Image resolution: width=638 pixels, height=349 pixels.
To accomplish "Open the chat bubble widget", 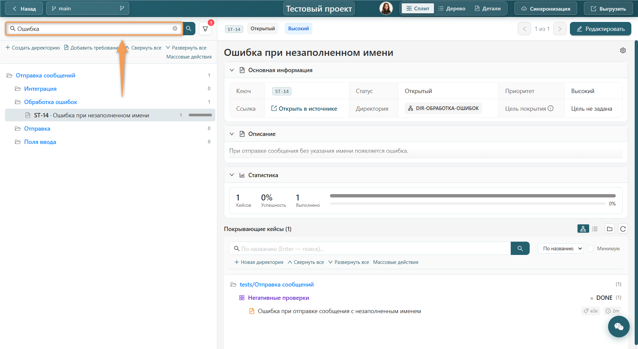I will pyautogui.click(x=619, y=327).
